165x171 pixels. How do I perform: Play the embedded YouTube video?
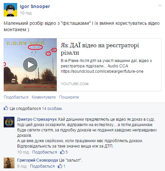pyautogui.click(x=30, y=65)
